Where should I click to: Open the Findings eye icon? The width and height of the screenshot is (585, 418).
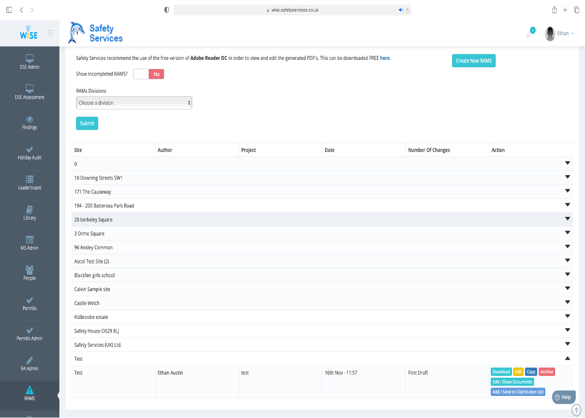(29, 119)
